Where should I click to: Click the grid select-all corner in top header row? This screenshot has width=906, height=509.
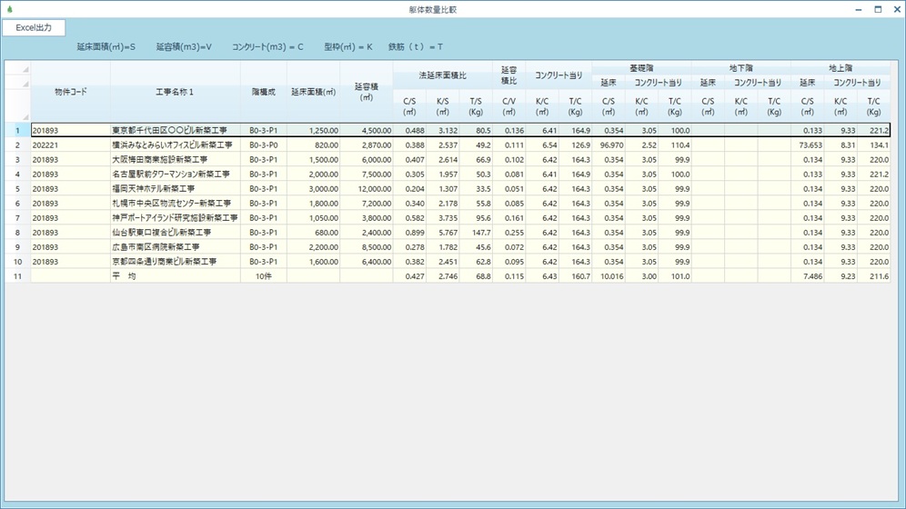17,68
